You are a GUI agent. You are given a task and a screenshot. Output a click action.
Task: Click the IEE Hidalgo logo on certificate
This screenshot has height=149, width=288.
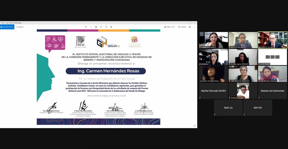pos(80,42)
